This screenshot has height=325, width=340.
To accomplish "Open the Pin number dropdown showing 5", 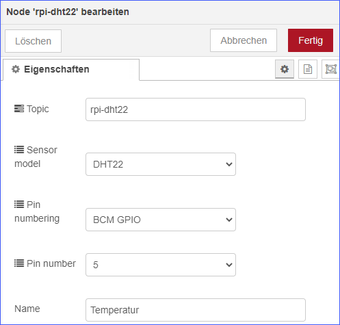I will pyautogui.click(x=161, y=265).
